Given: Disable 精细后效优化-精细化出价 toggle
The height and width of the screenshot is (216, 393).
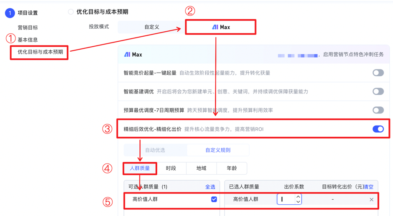Looking at the screenshot, I should coord(378,129).
